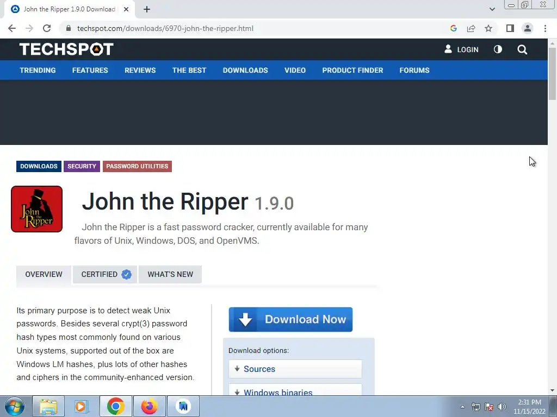Open the PRODUCT FINDER nav item
Image resolution: width=557 pixels, height=417 pixels.
click(x=352, y=70)
